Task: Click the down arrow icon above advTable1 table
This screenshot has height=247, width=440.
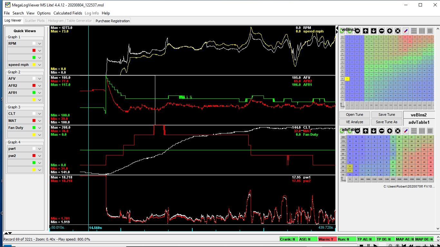Action: pos(374,131)
